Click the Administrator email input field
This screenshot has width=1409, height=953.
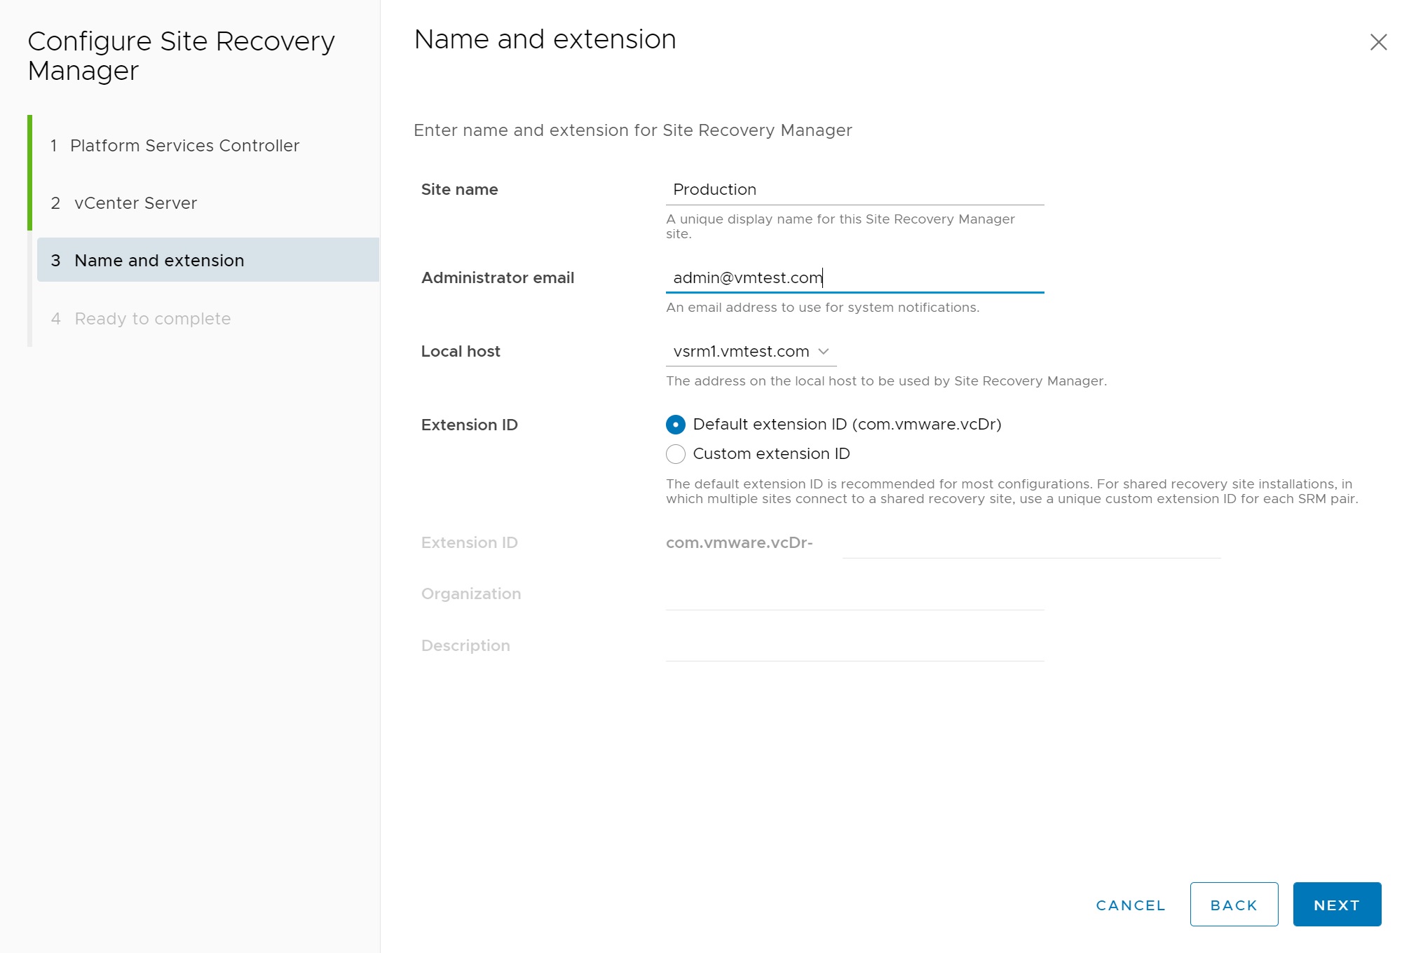(x=854, y=278)
